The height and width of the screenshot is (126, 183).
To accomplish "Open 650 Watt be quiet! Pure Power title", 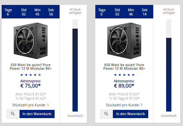I will click(x=124, y=66).
